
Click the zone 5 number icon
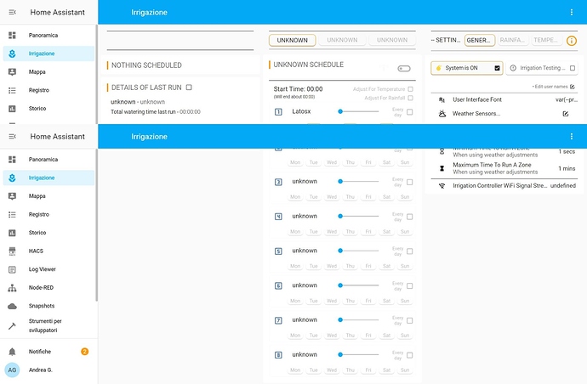click(278, 251)
